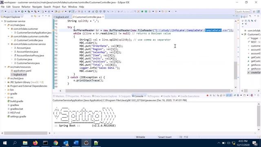Open the Navigate menu
The height and width of the screenshot is (147, 261).
tap(37, 7)
